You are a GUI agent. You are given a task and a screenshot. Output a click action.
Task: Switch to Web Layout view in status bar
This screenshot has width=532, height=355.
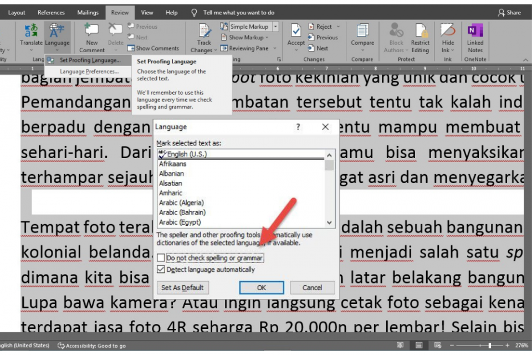[438, 345]
